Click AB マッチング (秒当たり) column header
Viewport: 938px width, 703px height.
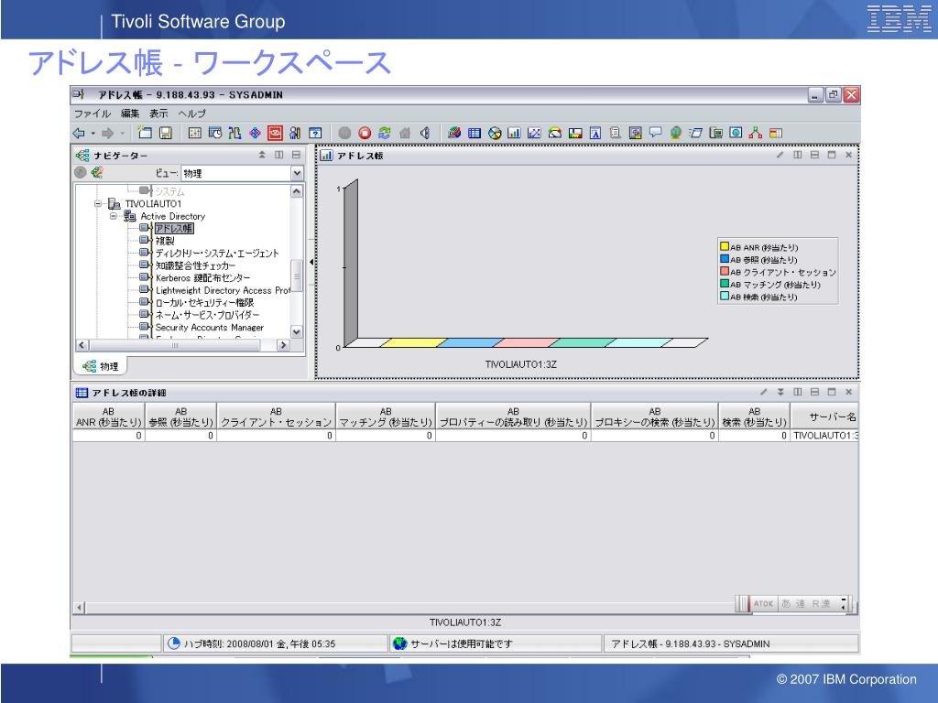(386, 416)
